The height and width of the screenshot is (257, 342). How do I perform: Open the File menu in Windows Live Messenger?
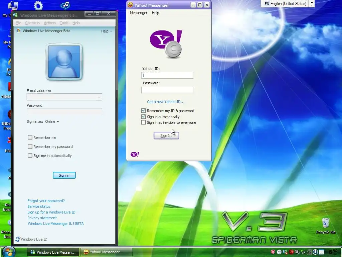click(18, 23)
